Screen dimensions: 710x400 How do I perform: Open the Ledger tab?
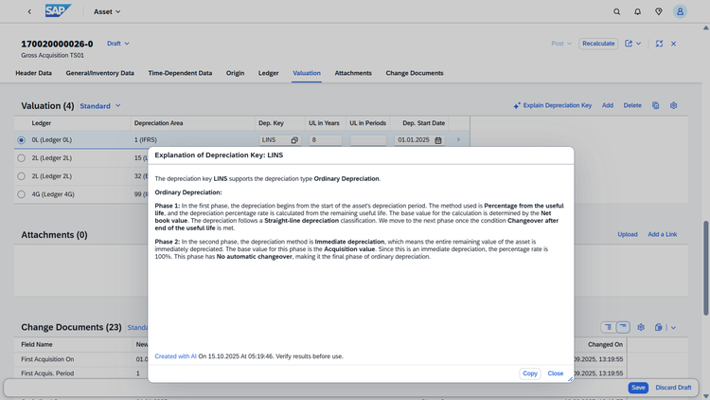coord(269,73)
